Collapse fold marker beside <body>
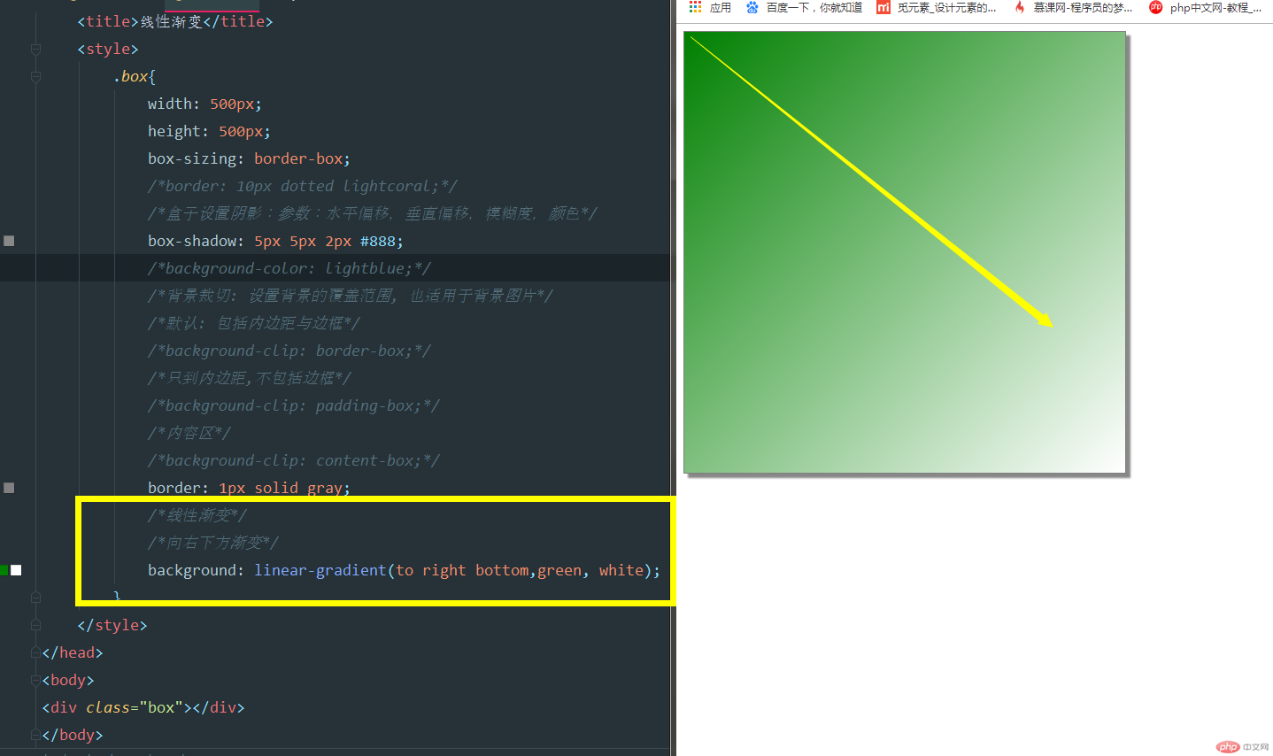 pos(35,680)
